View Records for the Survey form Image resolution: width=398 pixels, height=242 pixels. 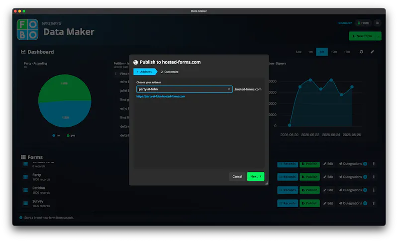[x=288, y=203]
